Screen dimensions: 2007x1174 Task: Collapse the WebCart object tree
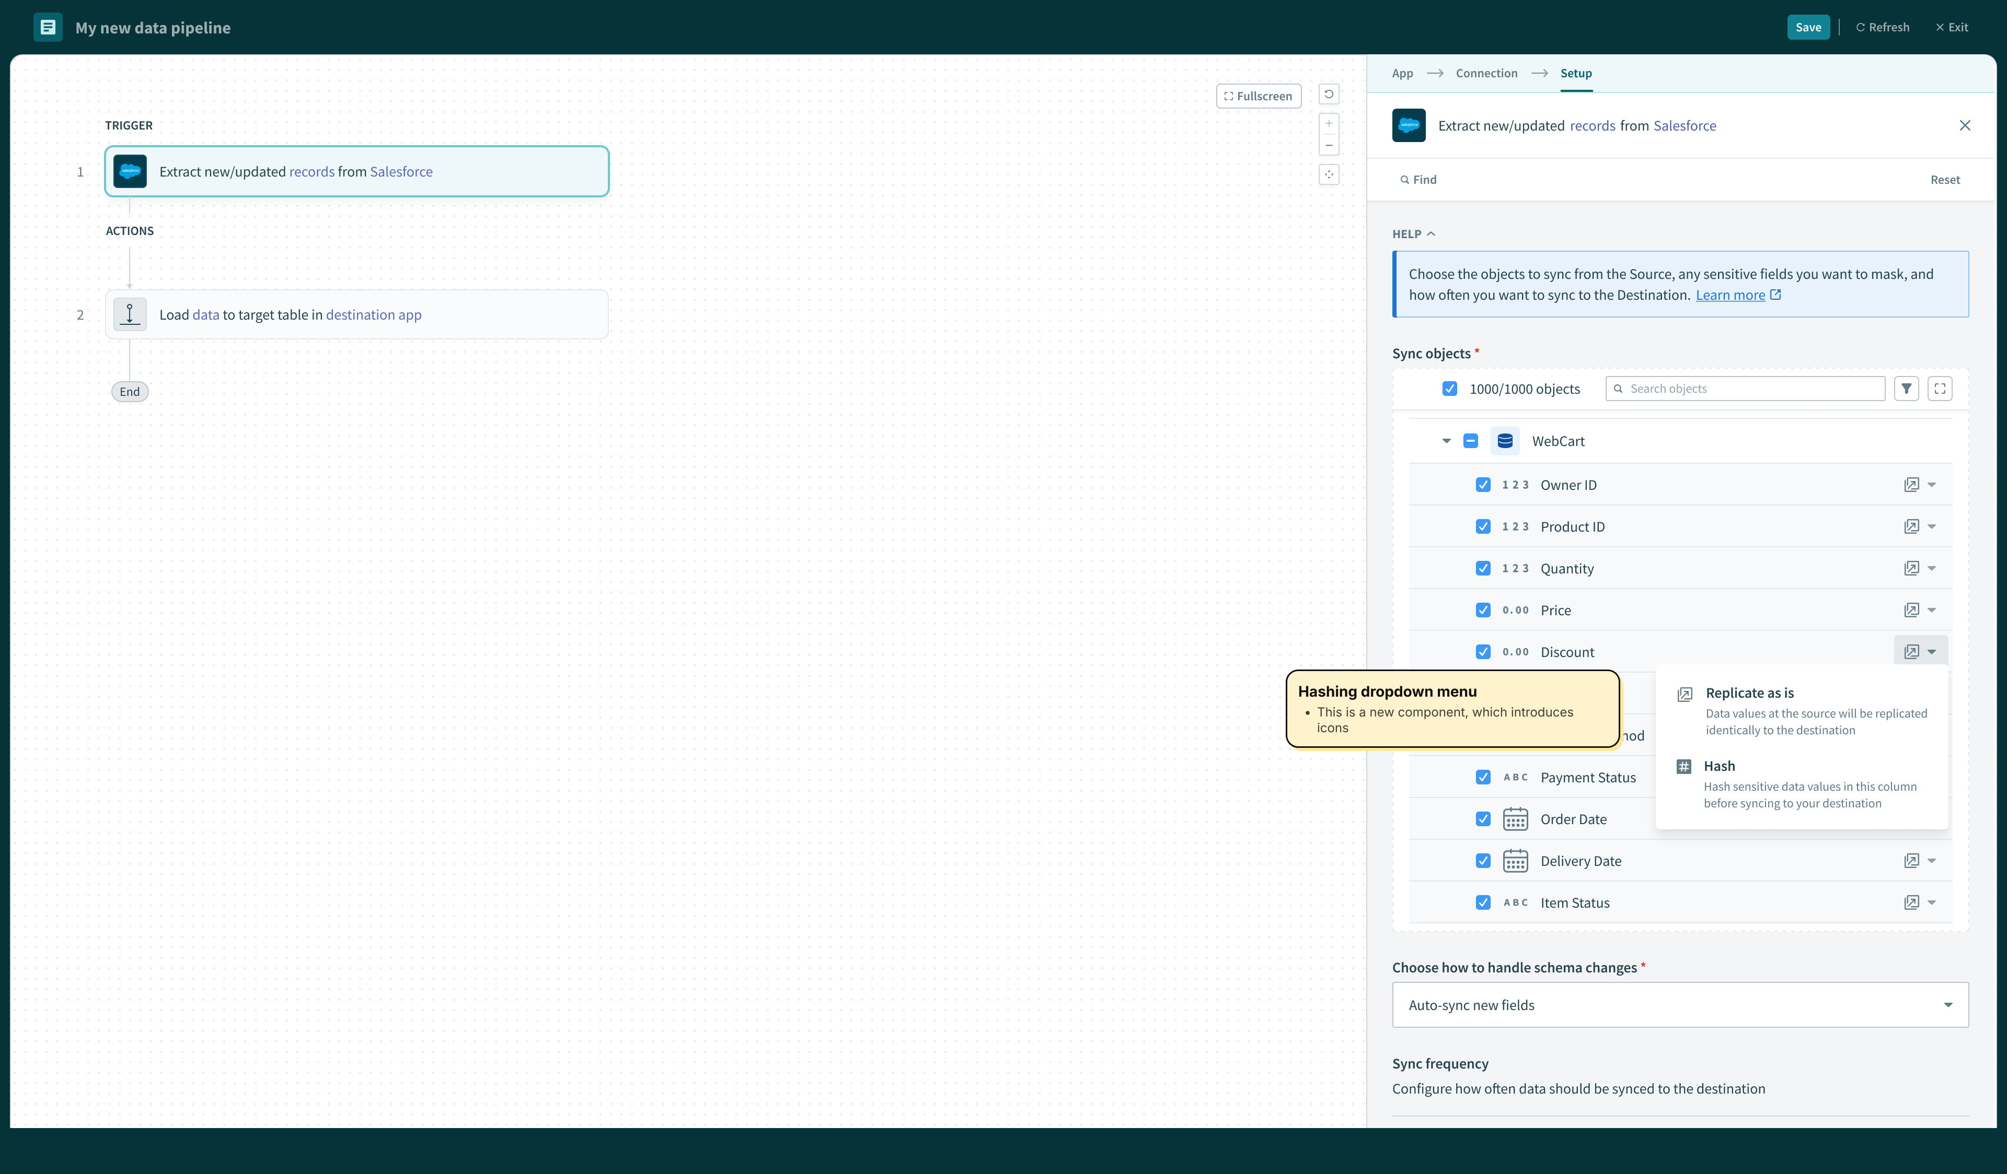click(1446, 441)
